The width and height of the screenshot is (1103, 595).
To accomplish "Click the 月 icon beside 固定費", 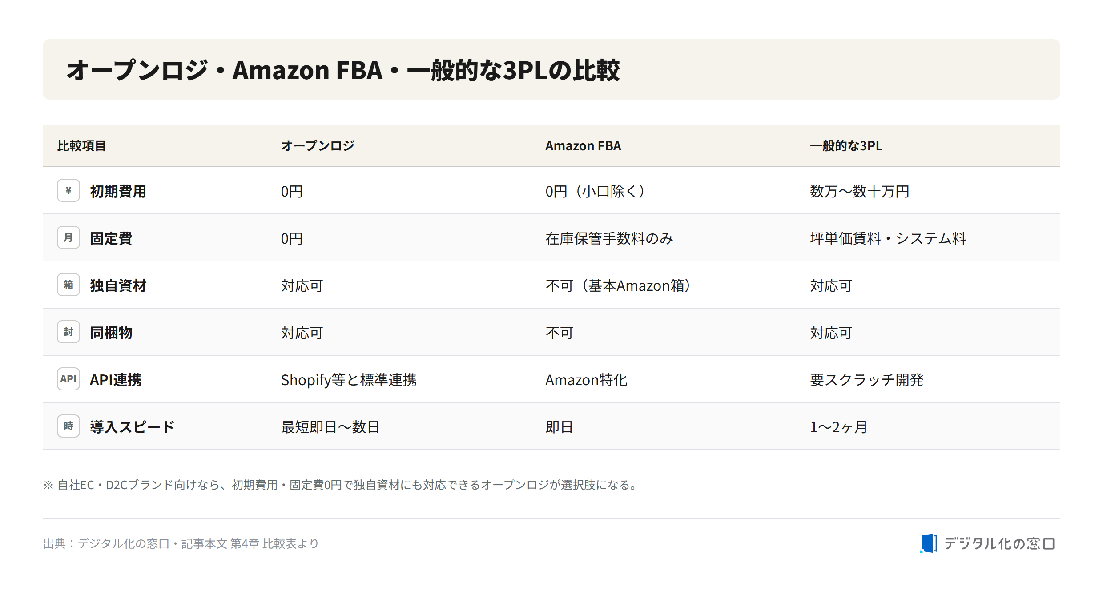I will tap(68, 237).
